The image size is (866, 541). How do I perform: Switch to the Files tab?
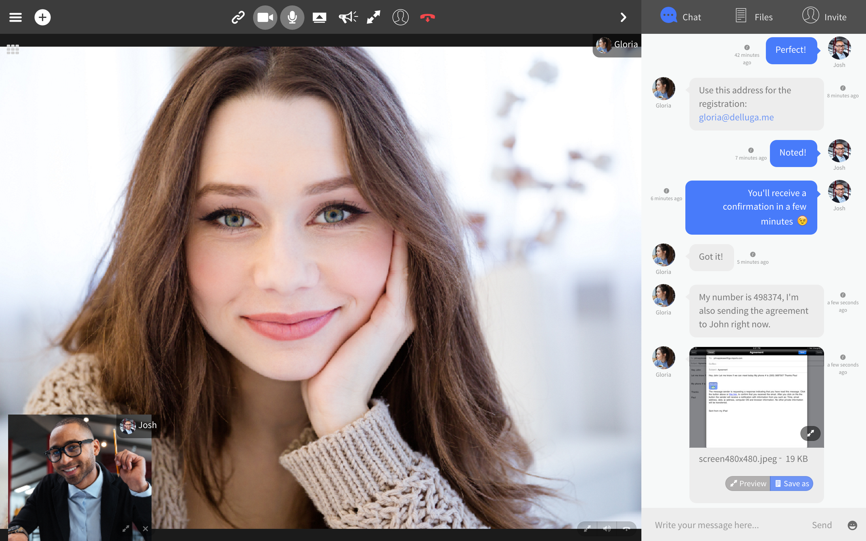[x=754, y=17]
